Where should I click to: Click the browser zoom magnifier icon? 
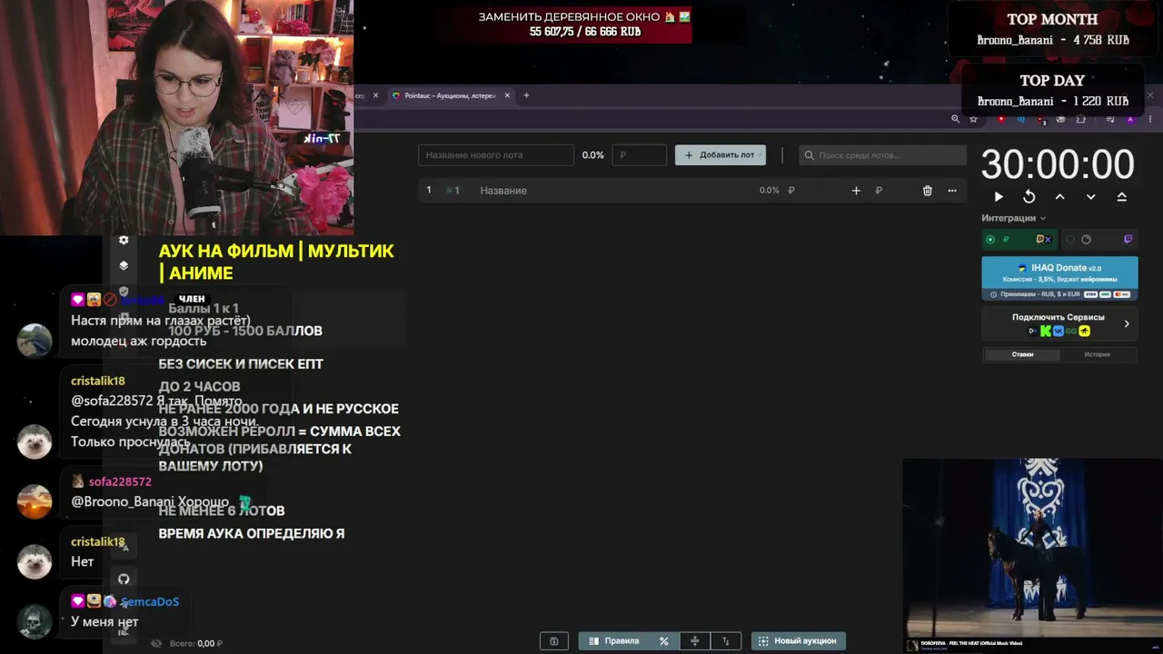955,119
